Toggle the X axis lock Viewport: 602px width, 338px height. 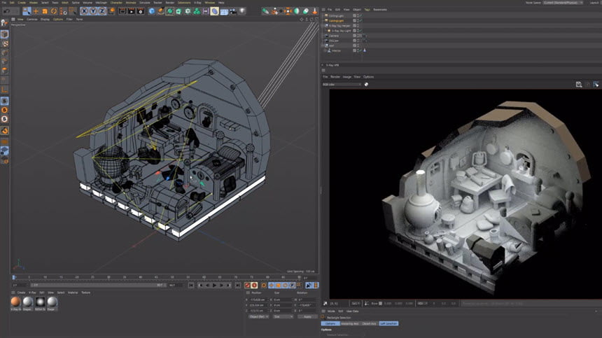(84, 11)
